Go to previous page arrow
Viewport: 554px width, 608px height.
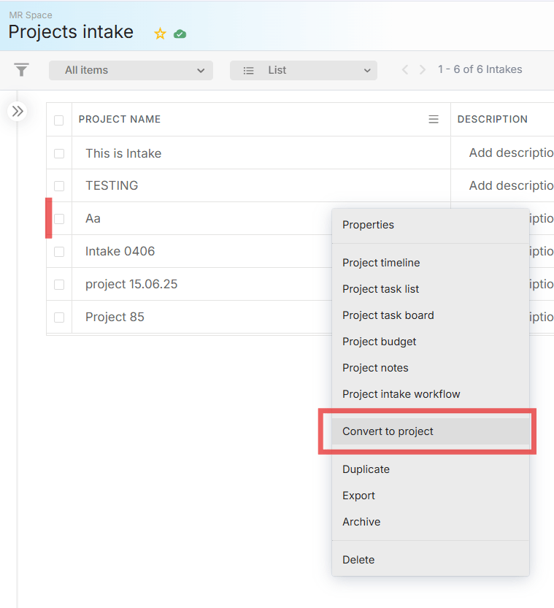click(x=405, y=70)
